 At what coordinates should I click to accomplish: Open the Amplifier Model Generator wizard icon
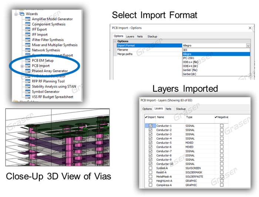(x=28, y=19)
